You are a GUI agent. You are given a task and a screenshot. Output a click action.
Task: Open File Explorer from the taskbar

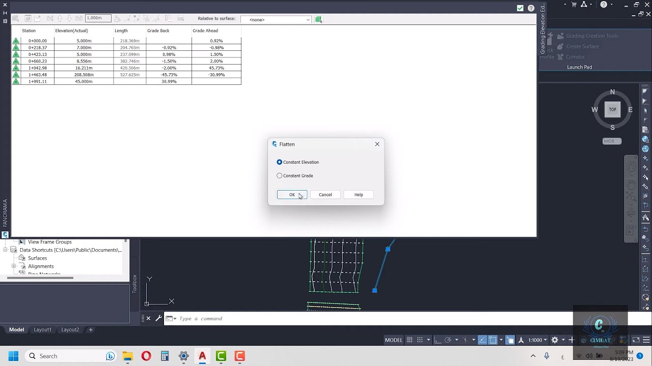click(127, 356)
